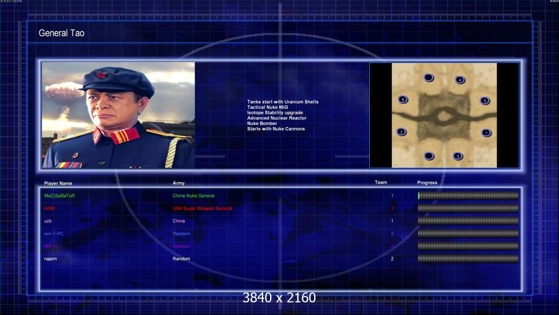Image resolution: width=559 pixels, height=315 pixels.
Task: Click player name "win-7-PC"
Action: click(54, 234)
